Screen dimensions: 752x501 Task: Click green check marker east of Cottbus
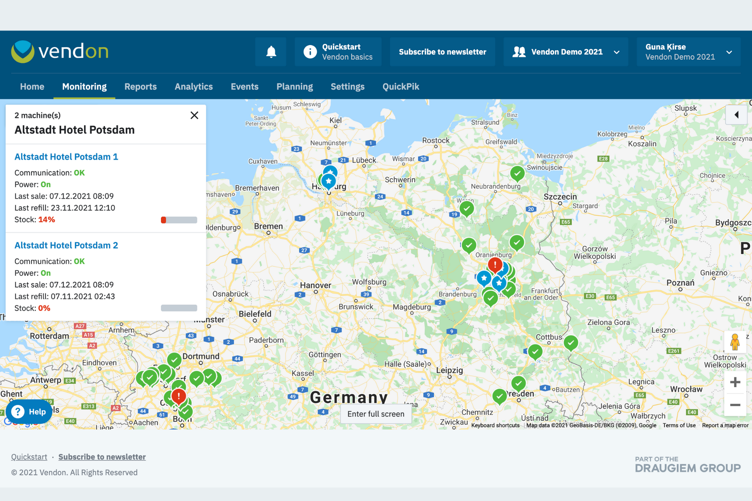tap(571, 343)
